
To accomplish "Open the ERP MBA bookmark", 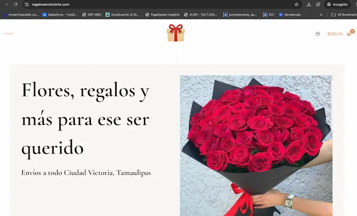I will [92, 15].
